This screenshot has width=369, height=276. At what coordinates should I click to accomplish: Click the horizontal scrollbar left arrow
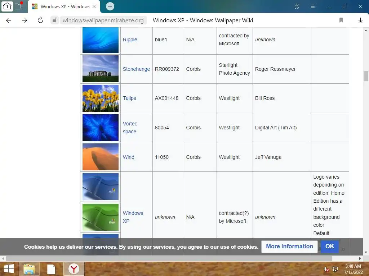coord(3,259)
